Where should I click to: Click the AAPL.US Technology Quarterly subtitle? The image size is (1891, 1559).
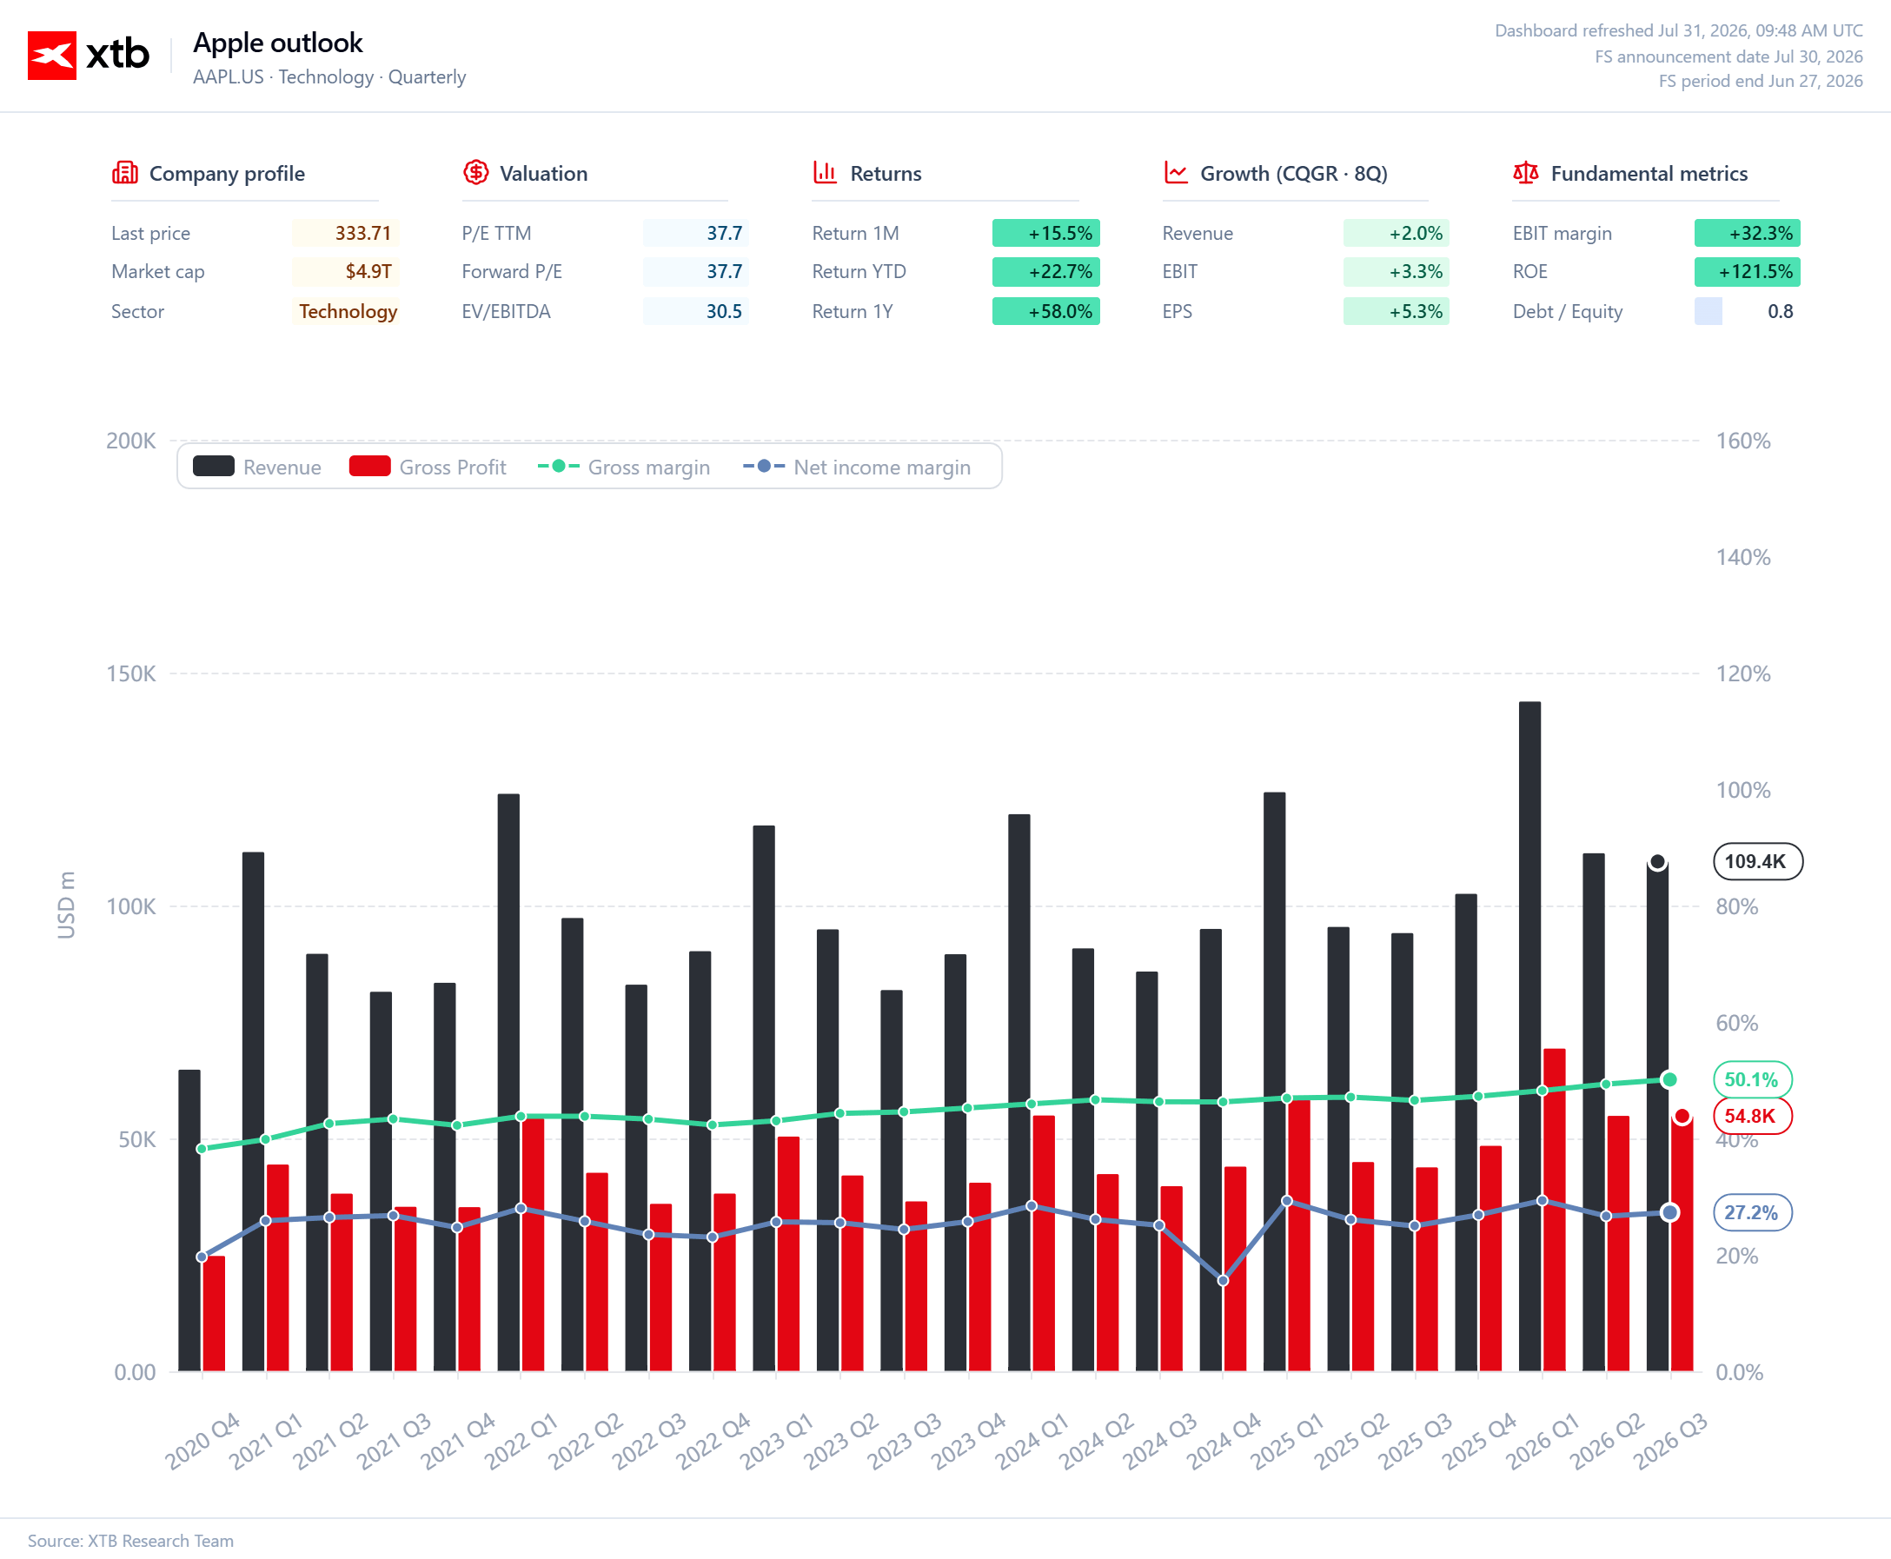tap(329, 77)
